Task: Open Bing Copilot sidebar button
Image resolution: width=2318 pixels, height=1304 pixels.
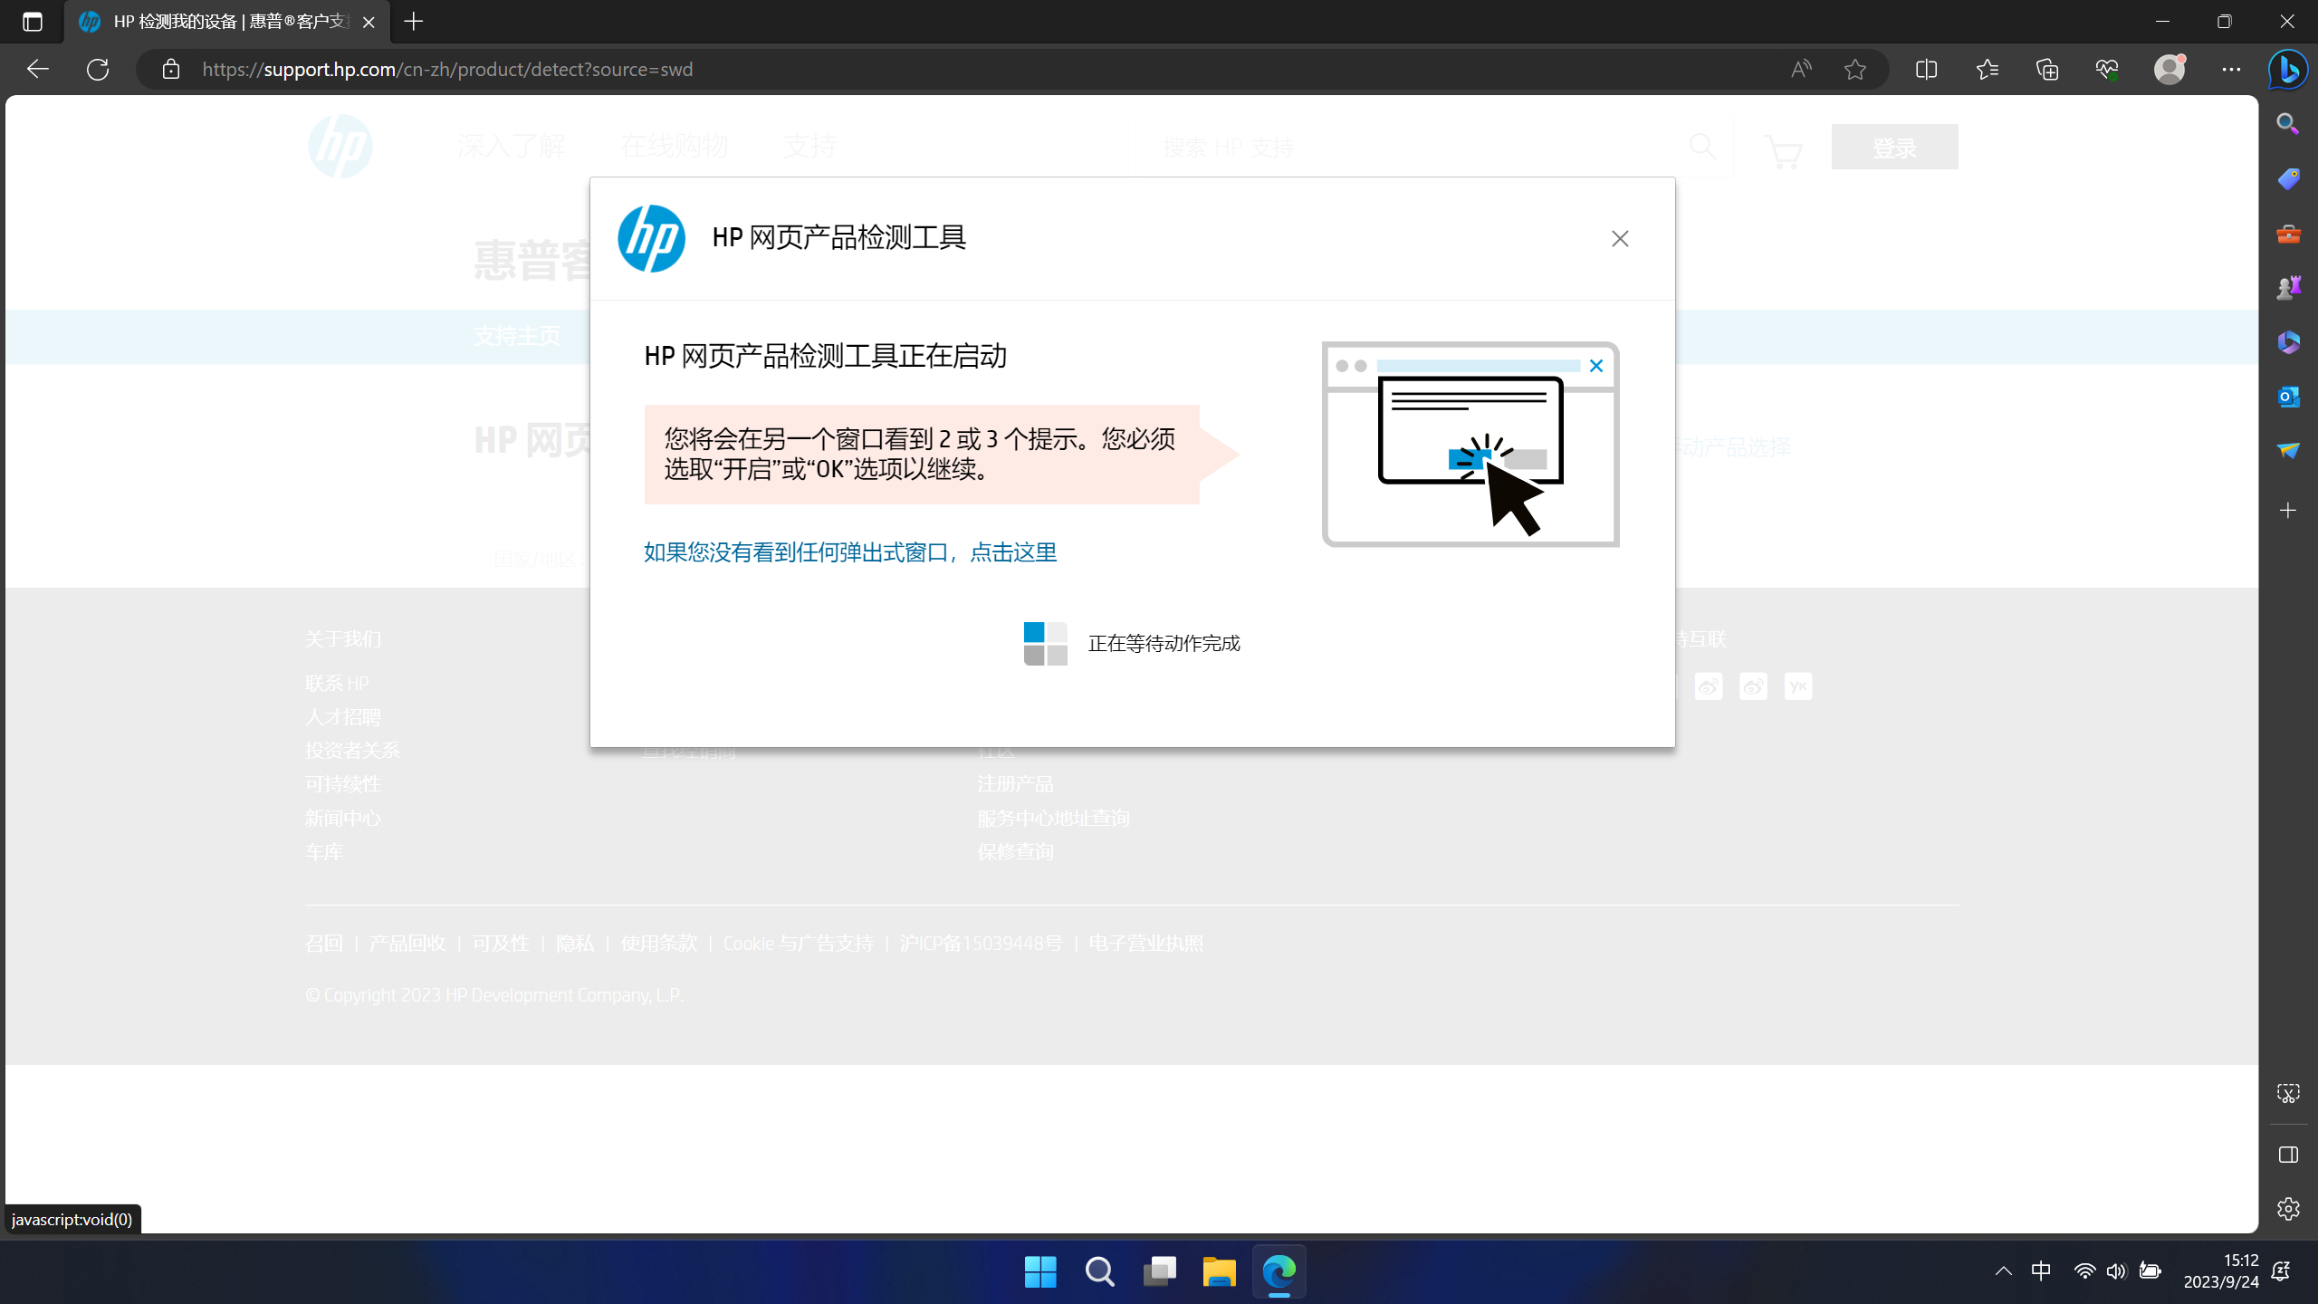Action: pyautogui.click(x=2288, y=70)
